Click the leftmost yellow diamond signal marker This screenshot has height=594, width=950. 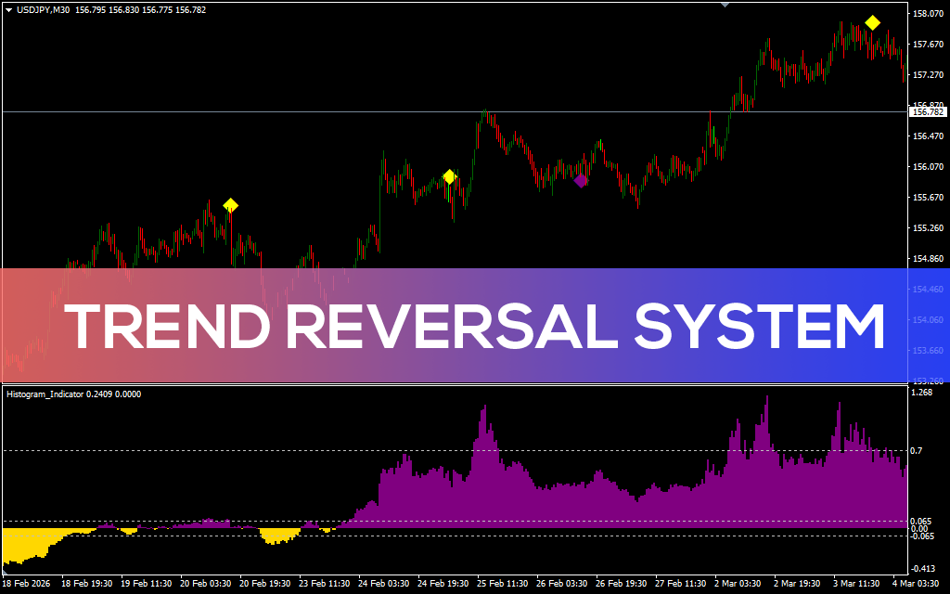231,205
